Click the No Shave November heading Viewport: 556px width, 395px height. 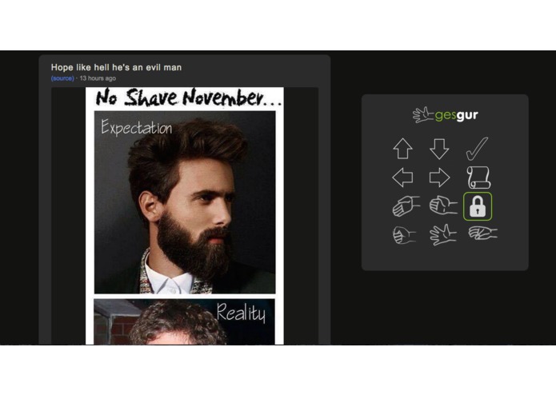tap(188, 98)
